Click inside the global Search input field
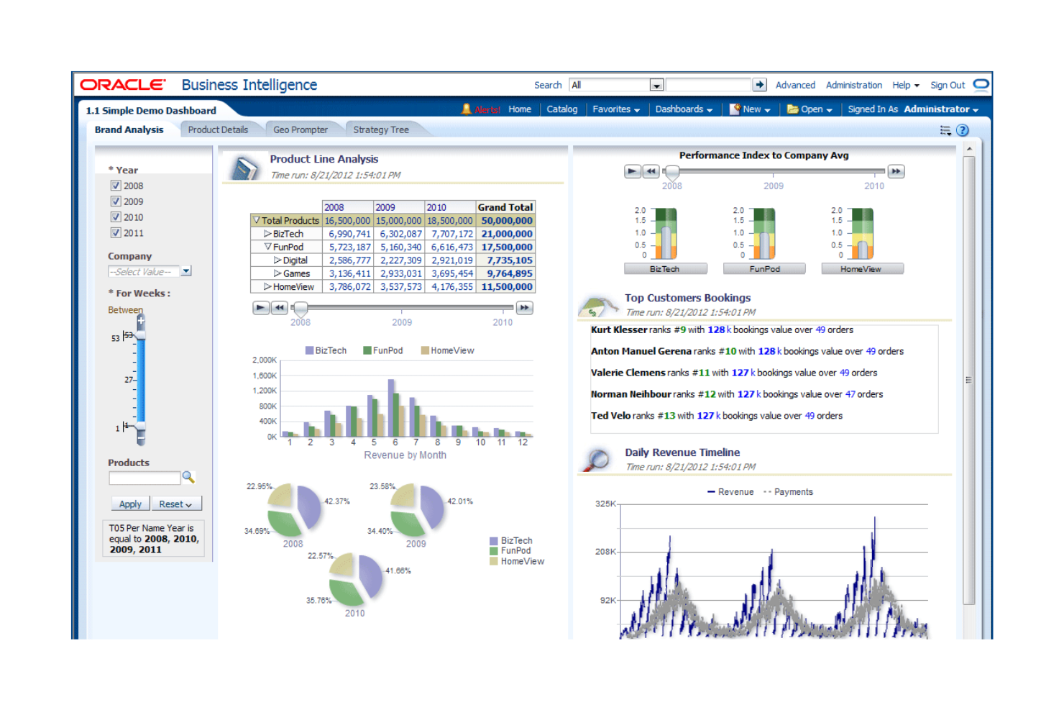This screenshot has height=710, width=1064. 708,84
